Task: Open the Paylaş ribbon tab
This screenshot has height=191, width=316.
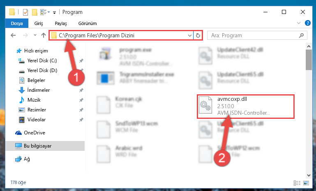Action: [61, 23]
